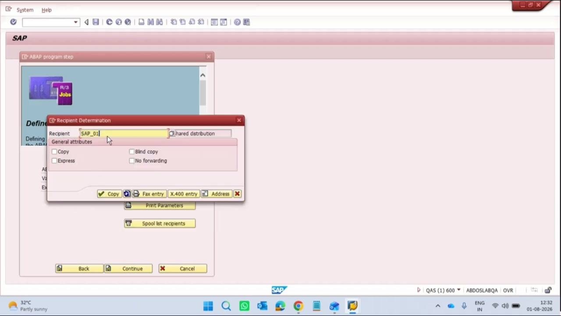Click the Recipient input field

click(124, 133)
